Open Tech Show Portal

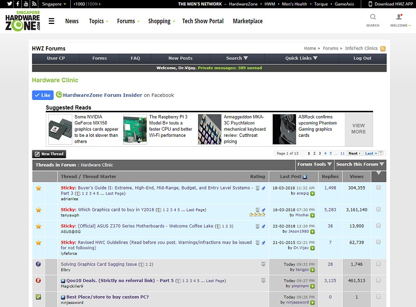click(x=203, y=21)
